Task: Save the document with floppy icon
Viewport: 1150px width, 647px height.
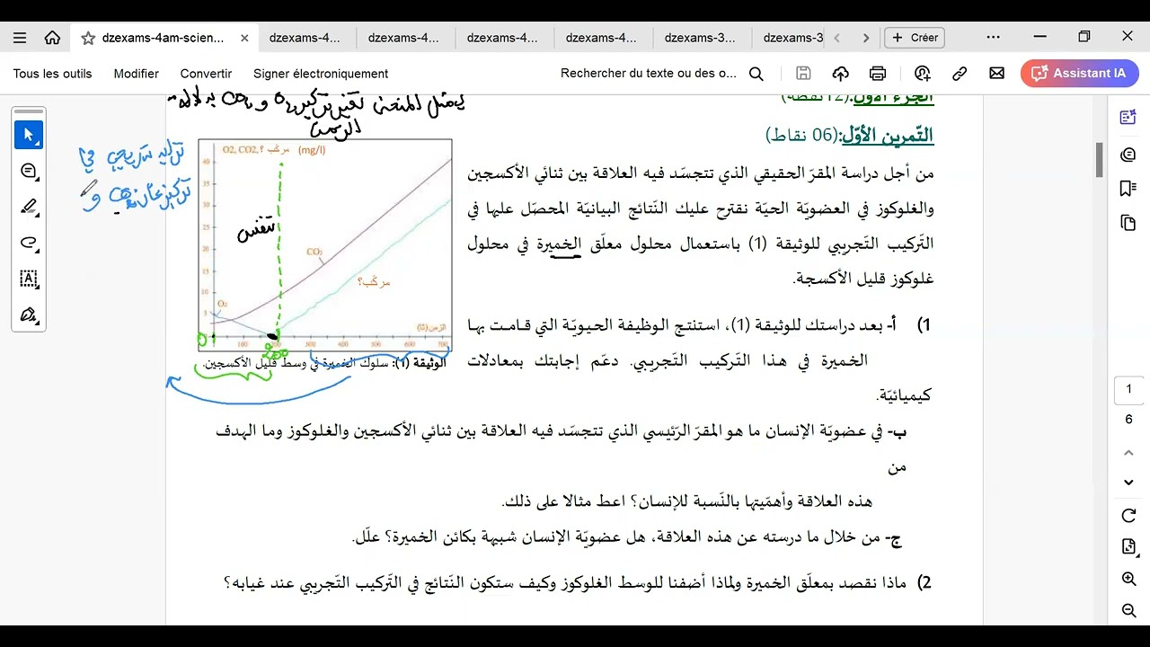Action: tap(804, 74)
